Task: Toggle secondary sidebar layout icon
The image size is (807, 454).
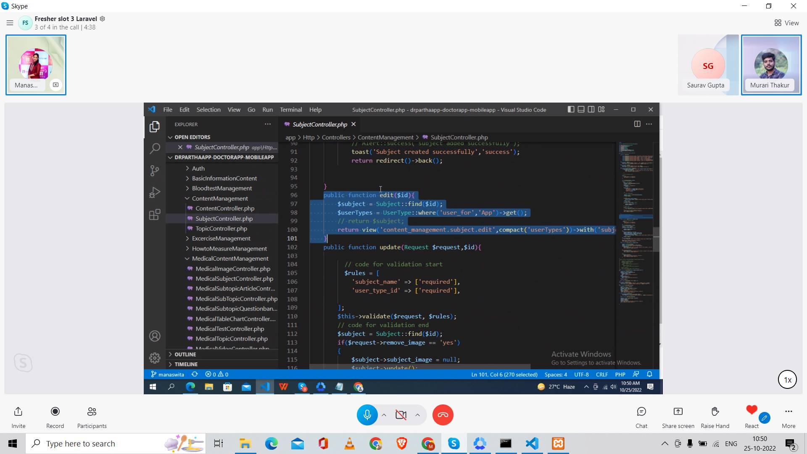Action: tap(591, 109)
